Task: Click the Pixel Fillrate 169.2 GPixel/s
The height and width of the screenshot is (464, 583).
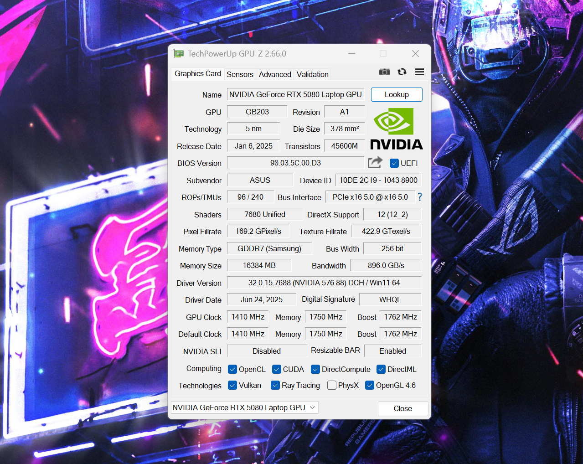Action: click(258, 231)
